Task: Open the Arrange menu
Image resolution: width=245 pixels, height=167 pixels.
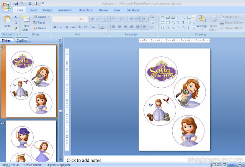Action: pos(202,22)
